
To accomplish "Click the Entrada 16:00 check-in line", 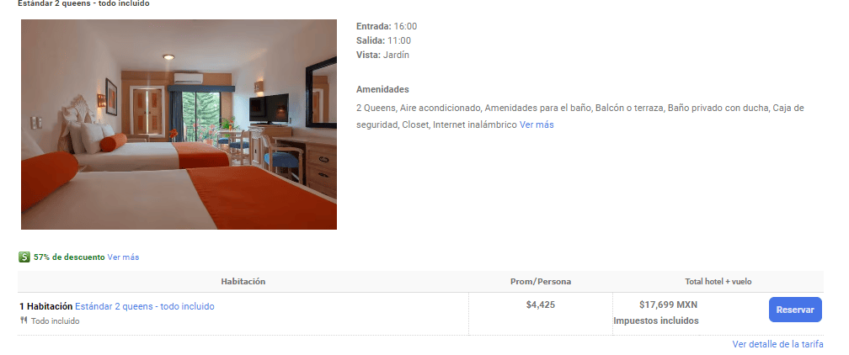I will 387,26.
